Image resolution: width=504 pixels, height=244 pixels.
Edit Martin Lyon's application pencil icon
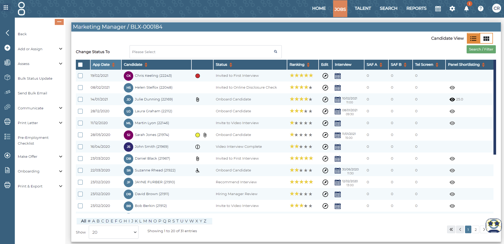[x=325, y=123]
